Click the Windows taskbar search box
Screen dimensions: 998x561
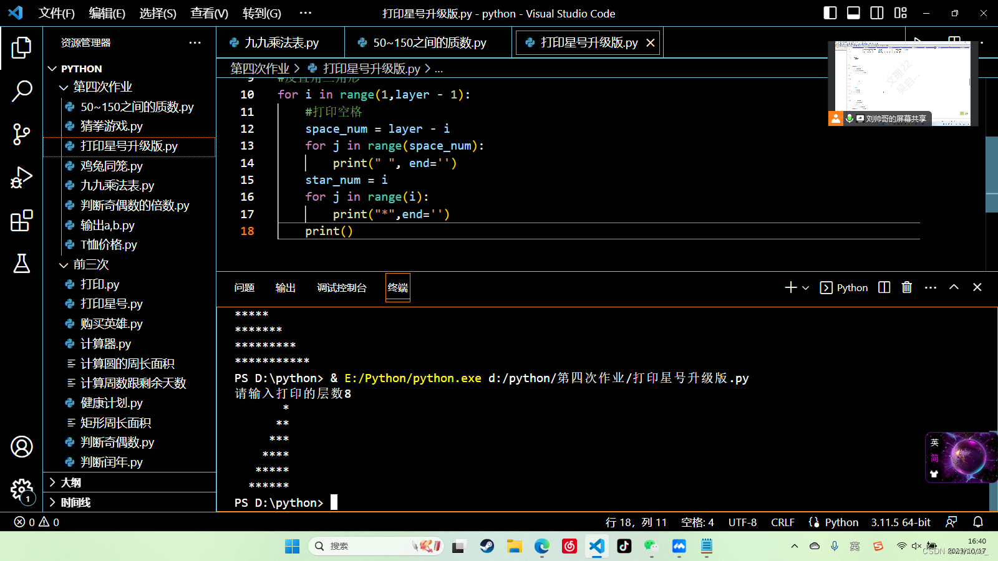point(376,546)
